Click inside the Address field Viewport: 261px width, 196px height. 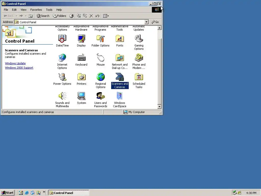pos(80,22)
